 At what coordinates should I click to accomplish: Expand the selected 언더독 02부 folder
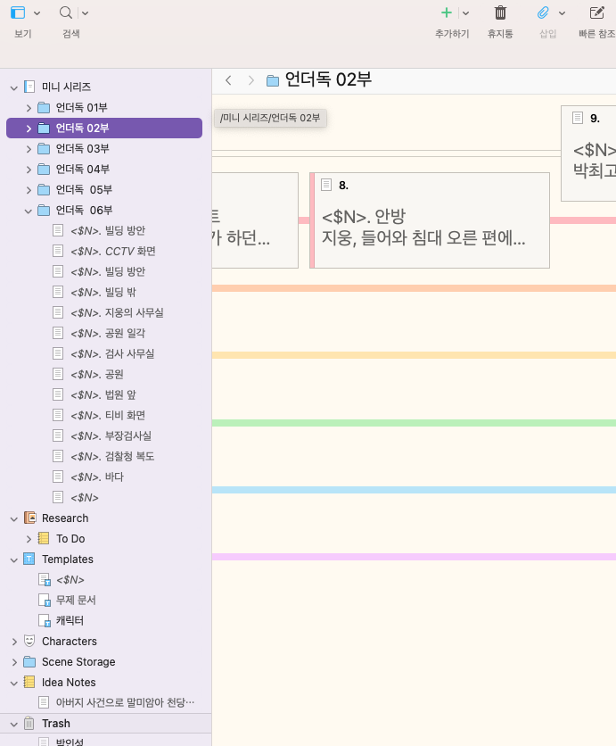coord(29,128)
